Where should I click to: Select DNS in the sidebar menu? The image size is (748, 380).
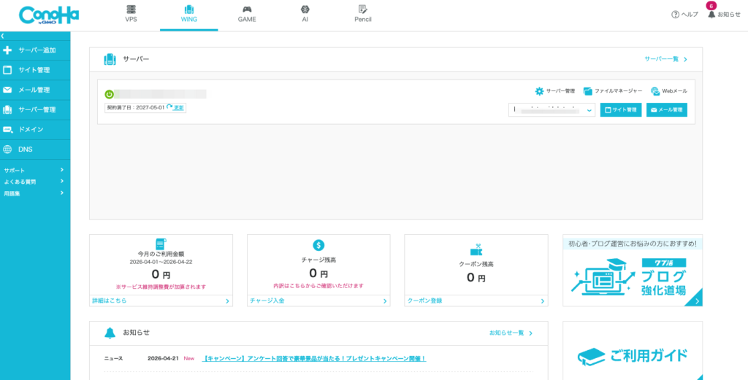click(35, 150)
